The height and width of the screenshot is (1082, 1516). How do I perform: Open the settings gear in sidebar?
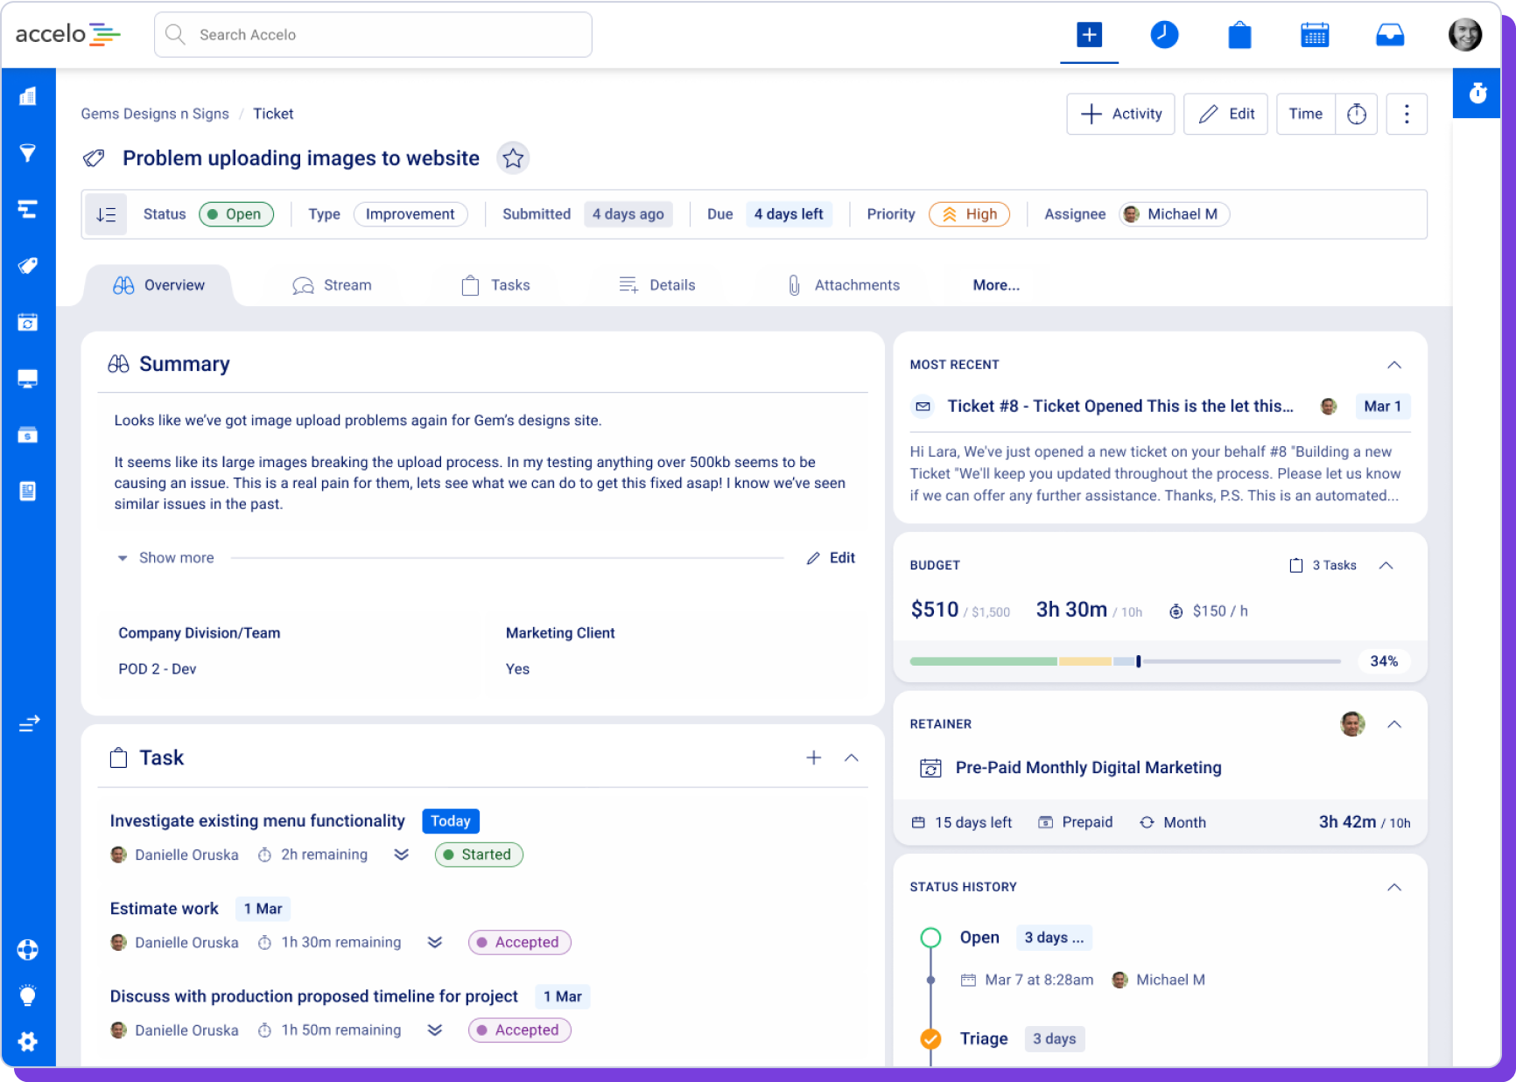click(28, 1042)
